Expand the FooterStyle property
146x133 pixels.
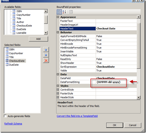(x=58, y=93)
